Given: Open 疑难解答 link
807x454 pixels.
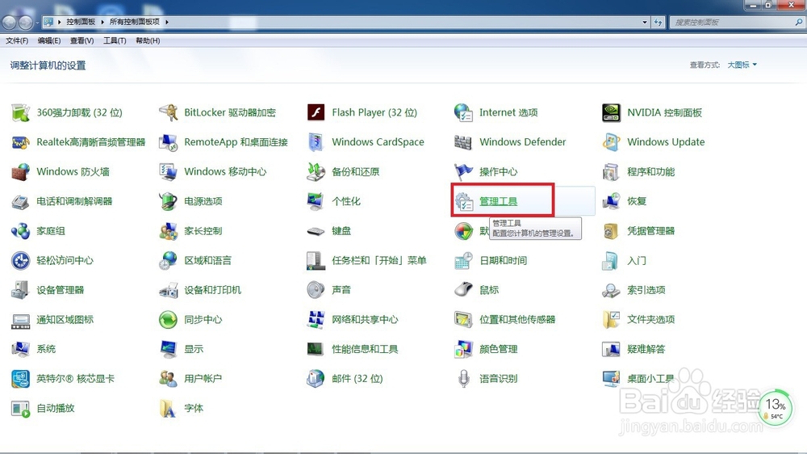Looking at the screenshot, I should click(646, 349).
